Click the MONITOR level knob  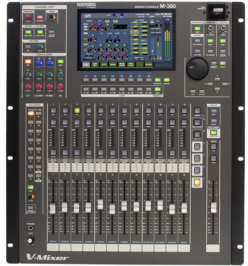tap(222, 29)
